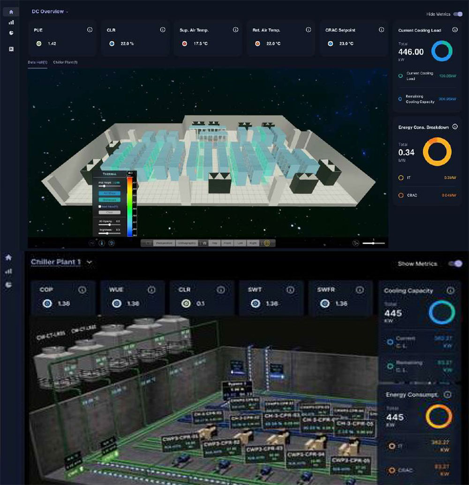Click the home icon in top sidebar
Screen dimensions: 469x485
pyautogui.click(x=11, y=12)
